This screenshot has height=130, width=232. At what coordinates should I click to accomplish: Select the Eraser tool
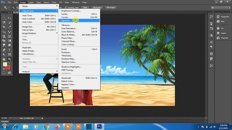point(4,41)
